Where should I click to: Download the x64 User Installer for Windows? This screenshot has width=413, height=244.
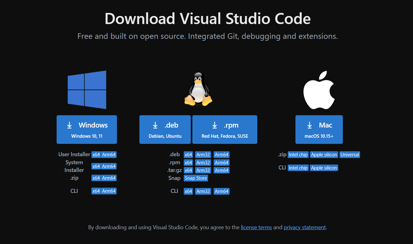(96, 154)
